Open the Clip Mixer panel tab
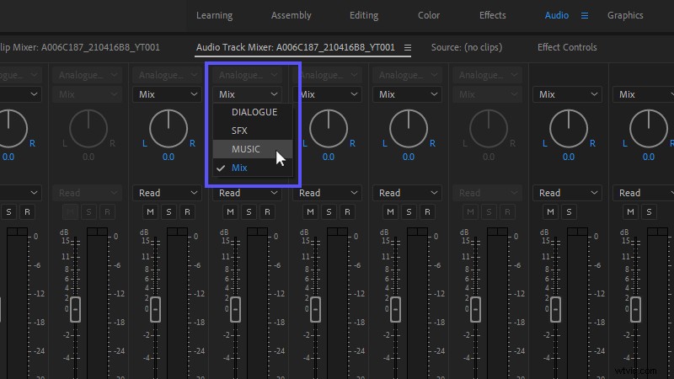 pyautogui.click(x=80, y=47)
